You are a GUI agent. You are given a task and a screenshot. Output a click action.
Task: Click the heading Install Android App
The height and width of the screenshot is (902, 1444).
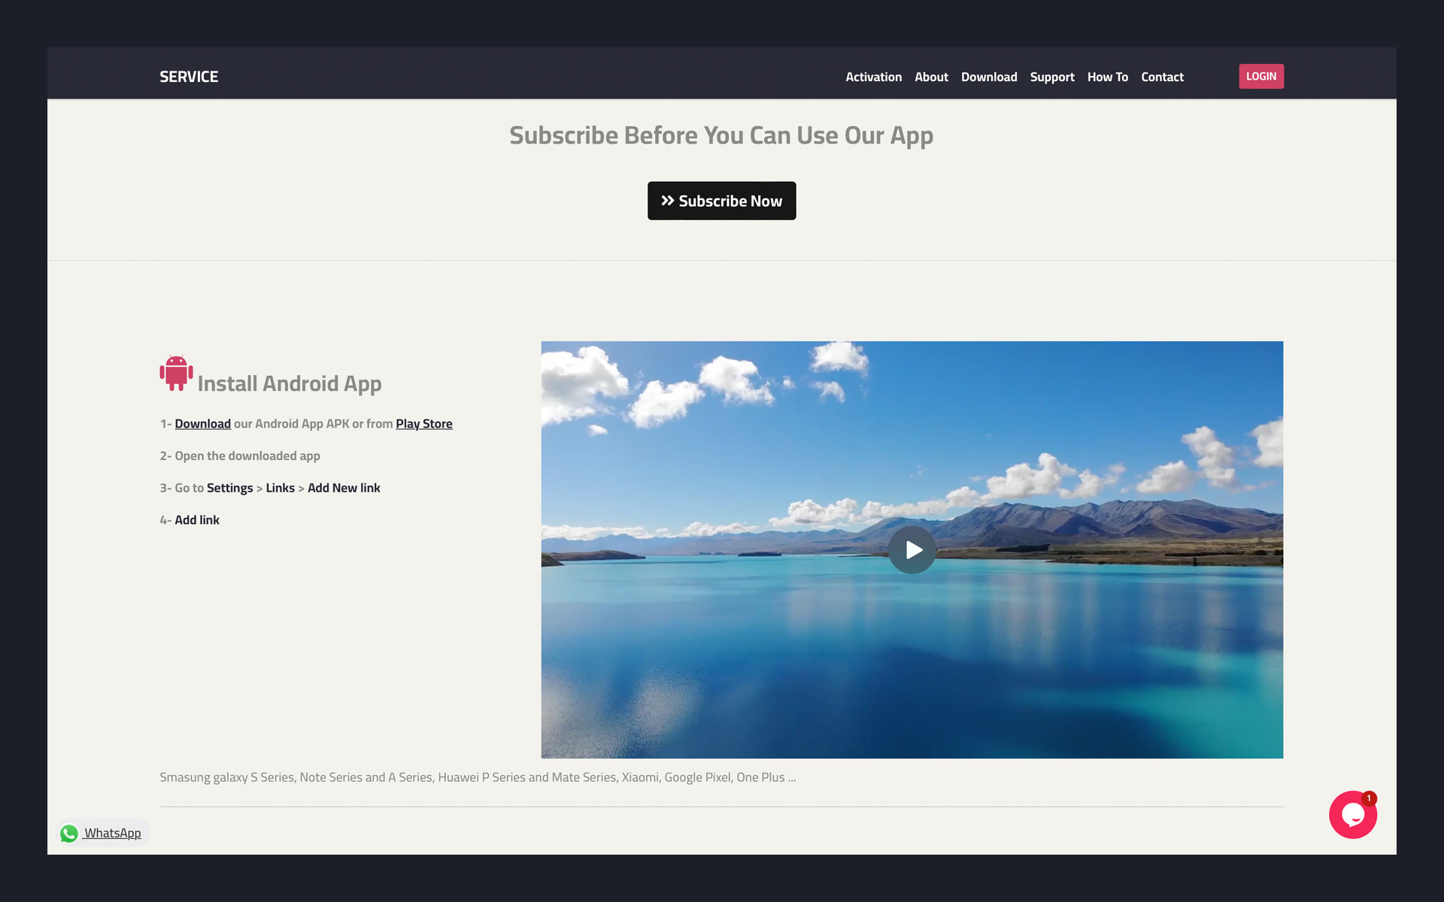(x=290, y=383)
